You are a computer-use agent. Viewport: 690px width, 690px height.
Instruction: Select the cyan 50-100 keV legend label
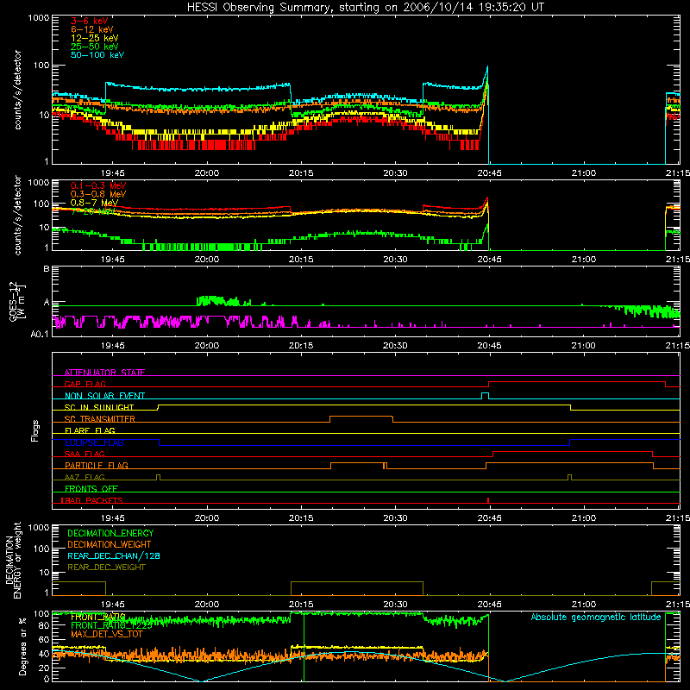pyautogui.click(x=97, y=55)
